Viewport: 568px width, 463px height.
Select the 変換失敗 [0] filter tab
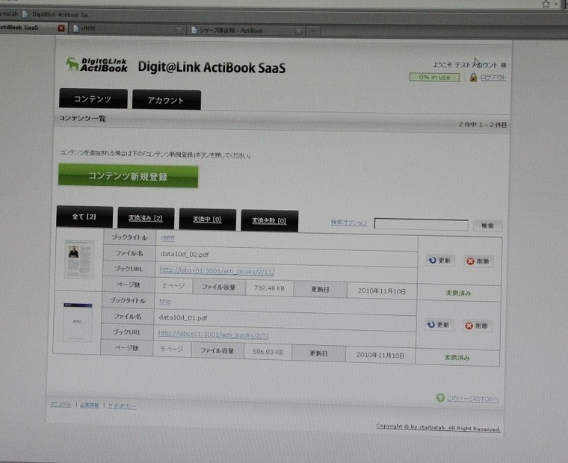269,220
